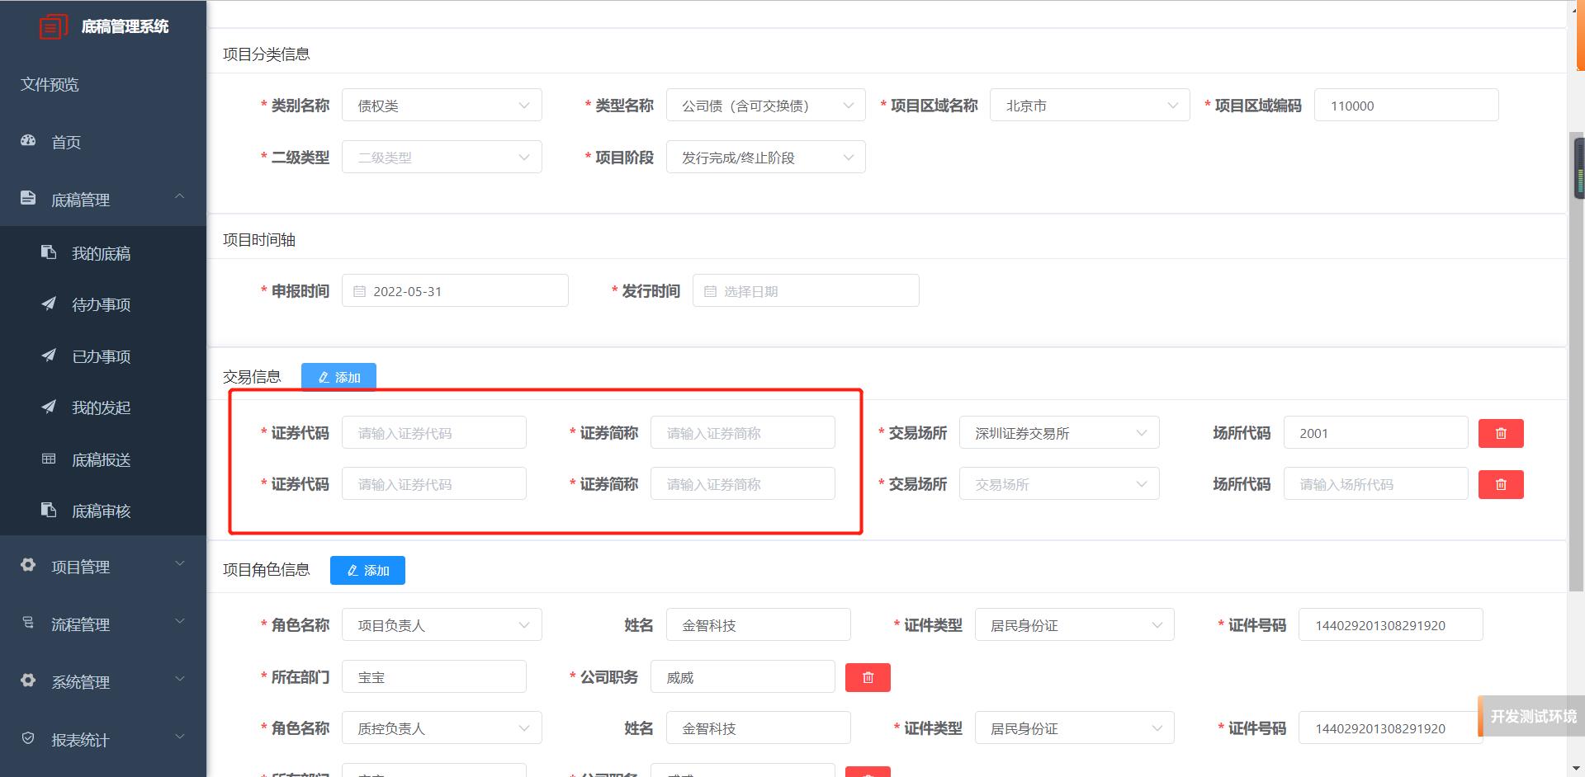Screen dimensions: 1585x777
Task: Expand the 流程管理 menu chevron
Action: [179, 622]
